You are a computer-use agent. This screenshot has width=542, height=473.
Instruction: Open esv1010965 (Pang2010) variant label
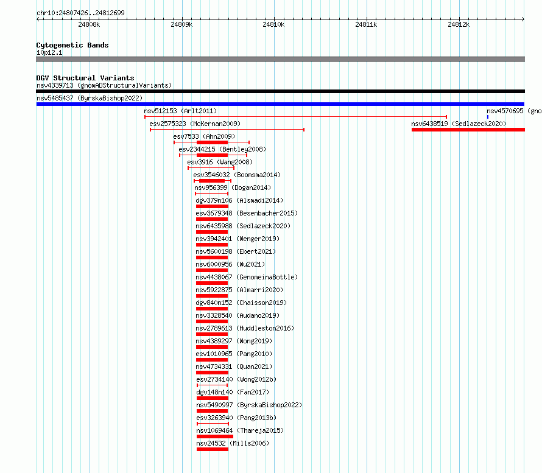pos(234,354)
